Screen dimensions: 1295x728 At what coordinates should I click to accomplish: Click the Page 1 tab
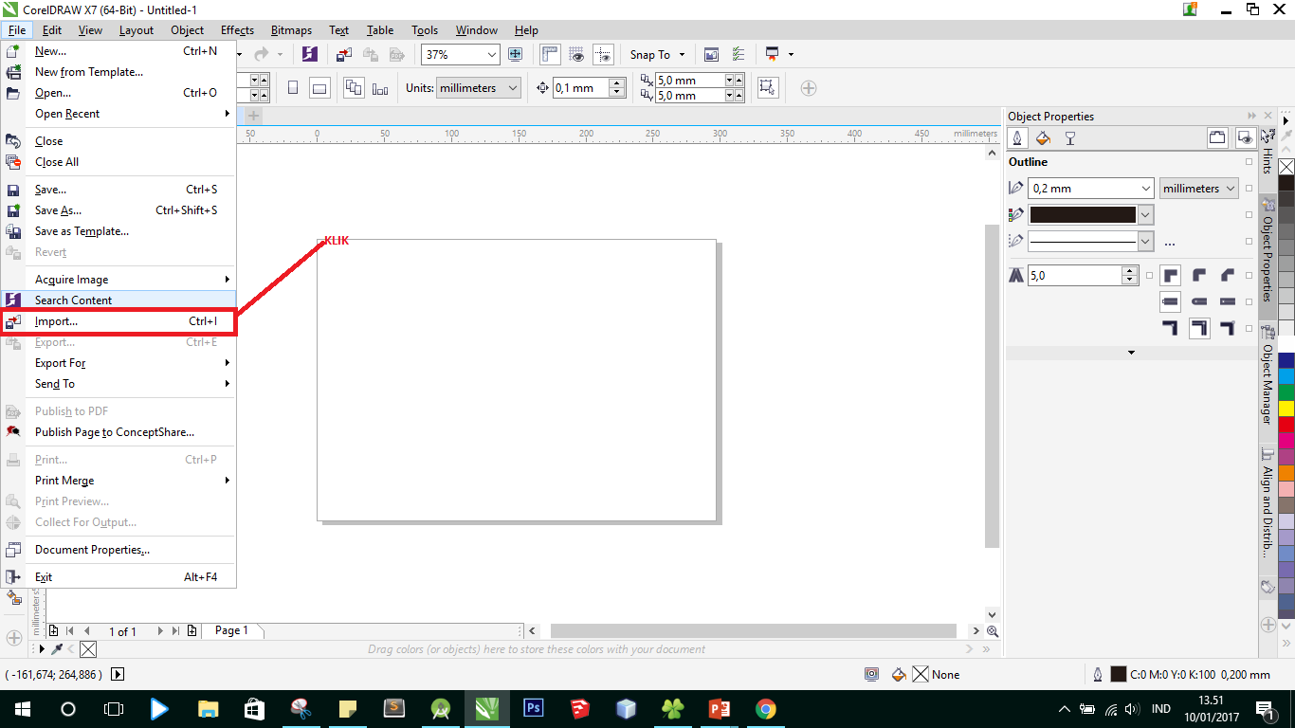[232, 630]
